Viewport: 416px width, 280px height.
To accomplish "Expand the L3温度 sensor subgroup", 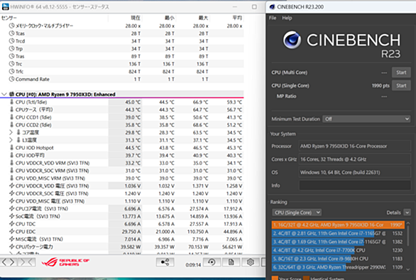I will pyautogui.click(x=11, y=140).
